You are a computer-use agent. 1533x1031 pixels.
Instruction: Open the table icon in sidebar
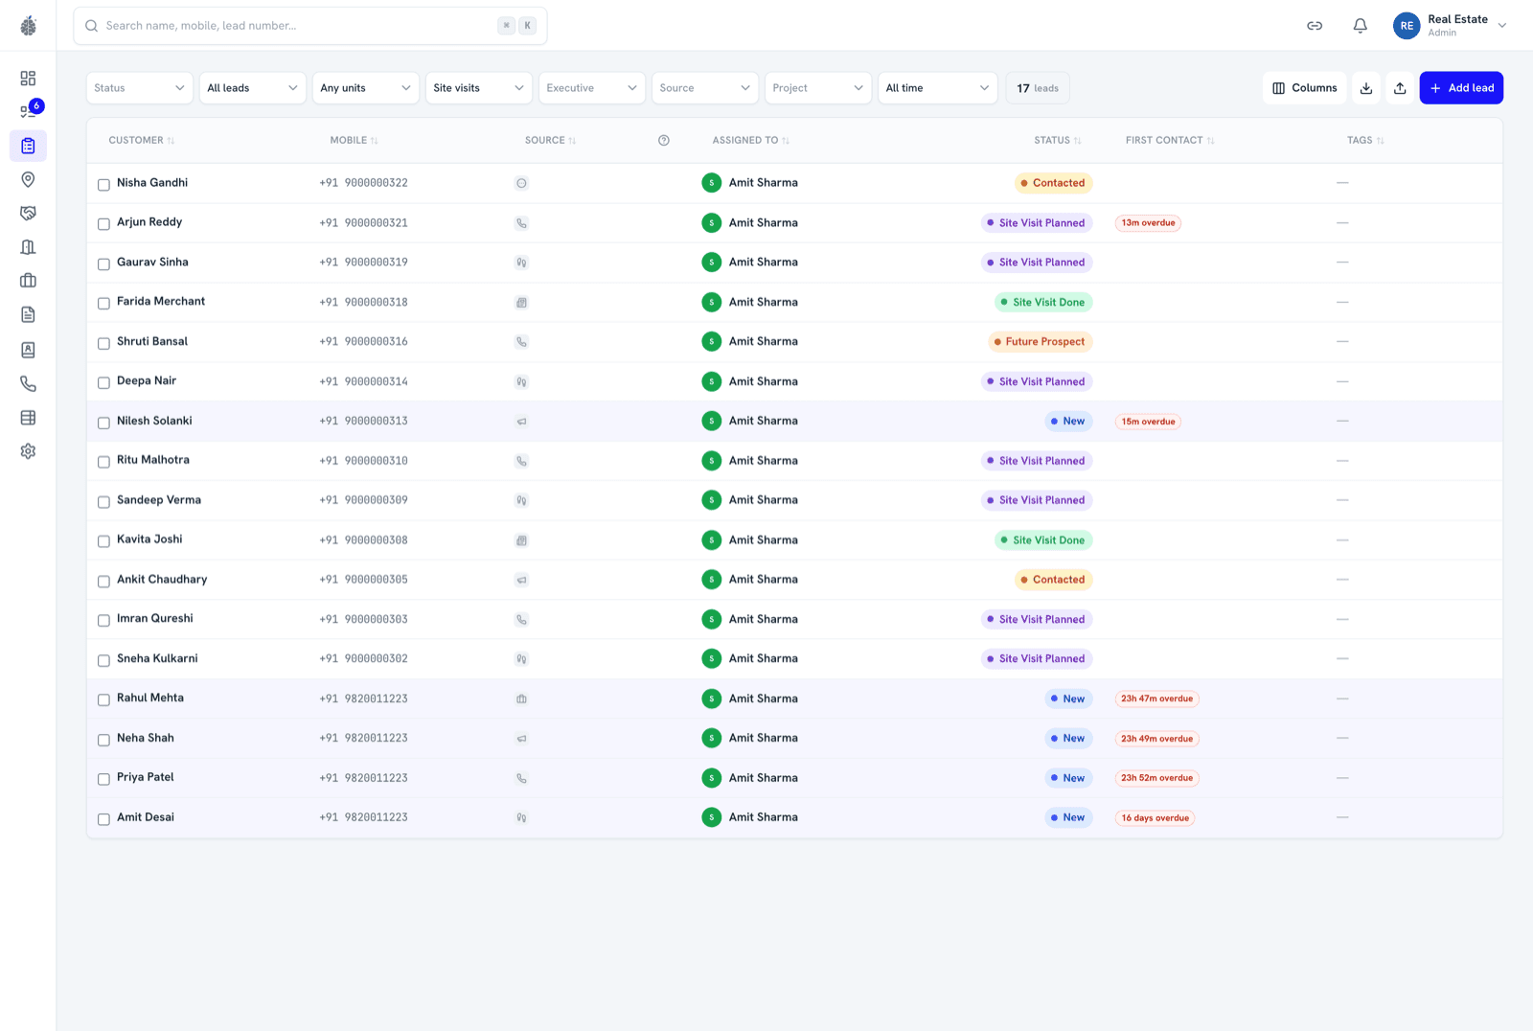28,418
